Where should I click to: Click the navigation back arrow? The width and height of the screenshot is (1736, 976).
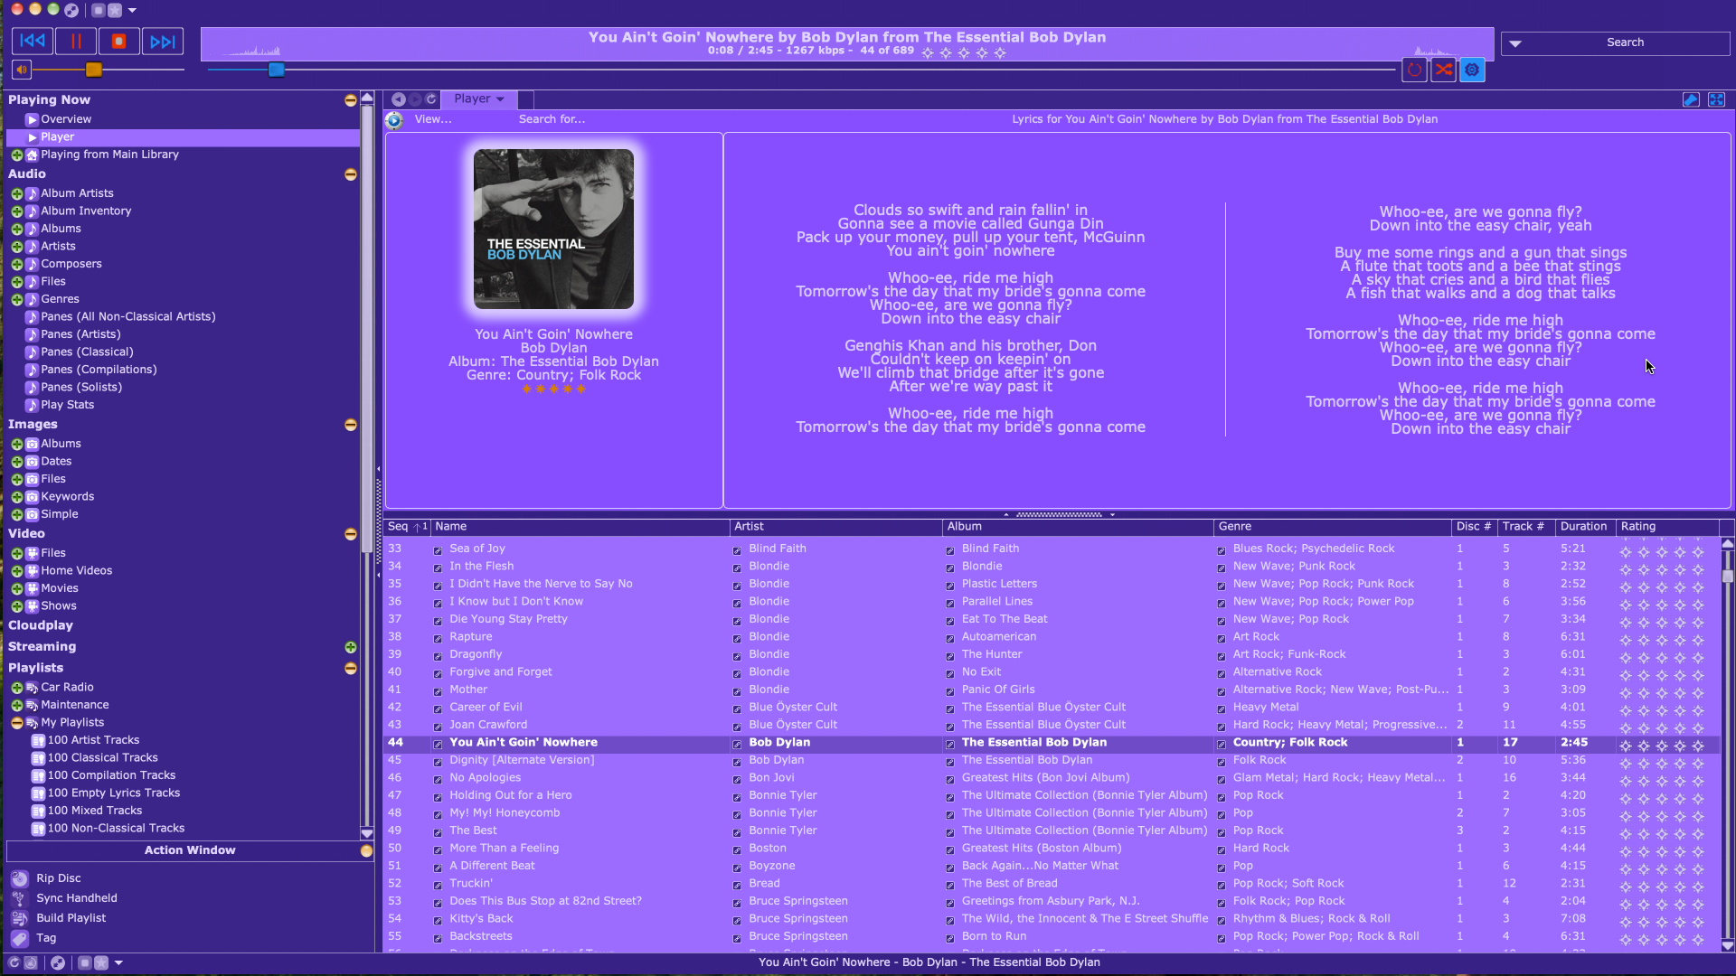[x=399, y=99]
